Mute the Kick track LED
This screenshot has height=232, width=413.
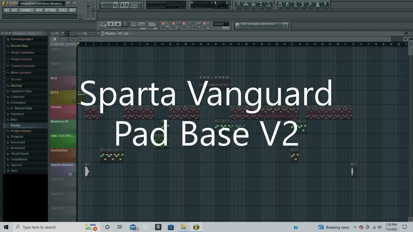74,88
